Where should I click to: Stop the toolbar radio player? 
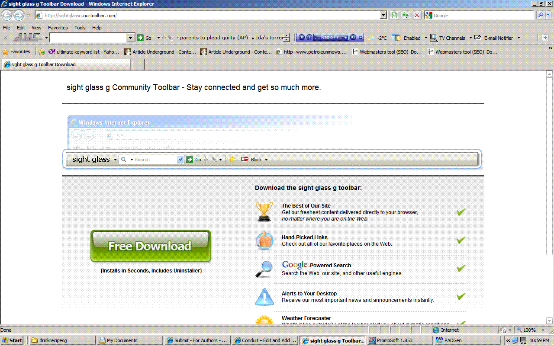[x=302, y=38]
